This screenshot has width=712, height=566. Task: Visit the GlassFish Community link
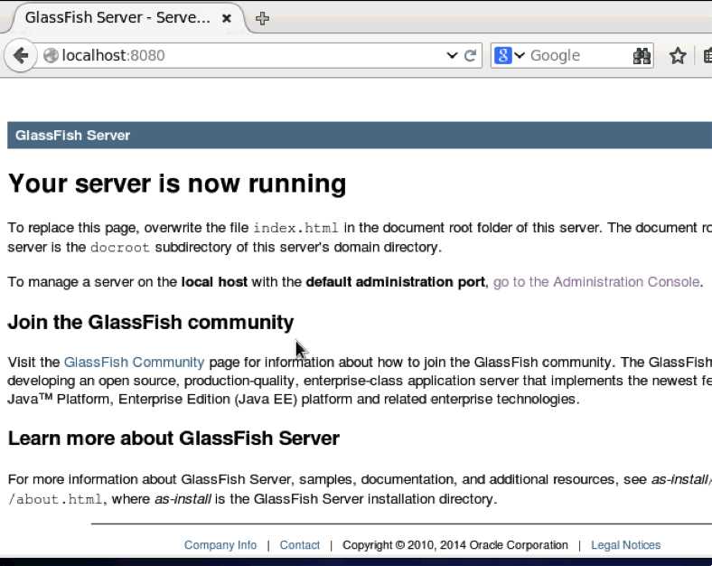coord(134,362)
